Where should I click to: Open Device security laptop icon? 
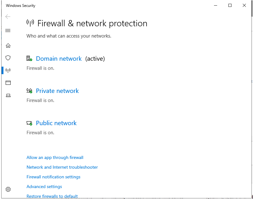click(x=8, y=95)
